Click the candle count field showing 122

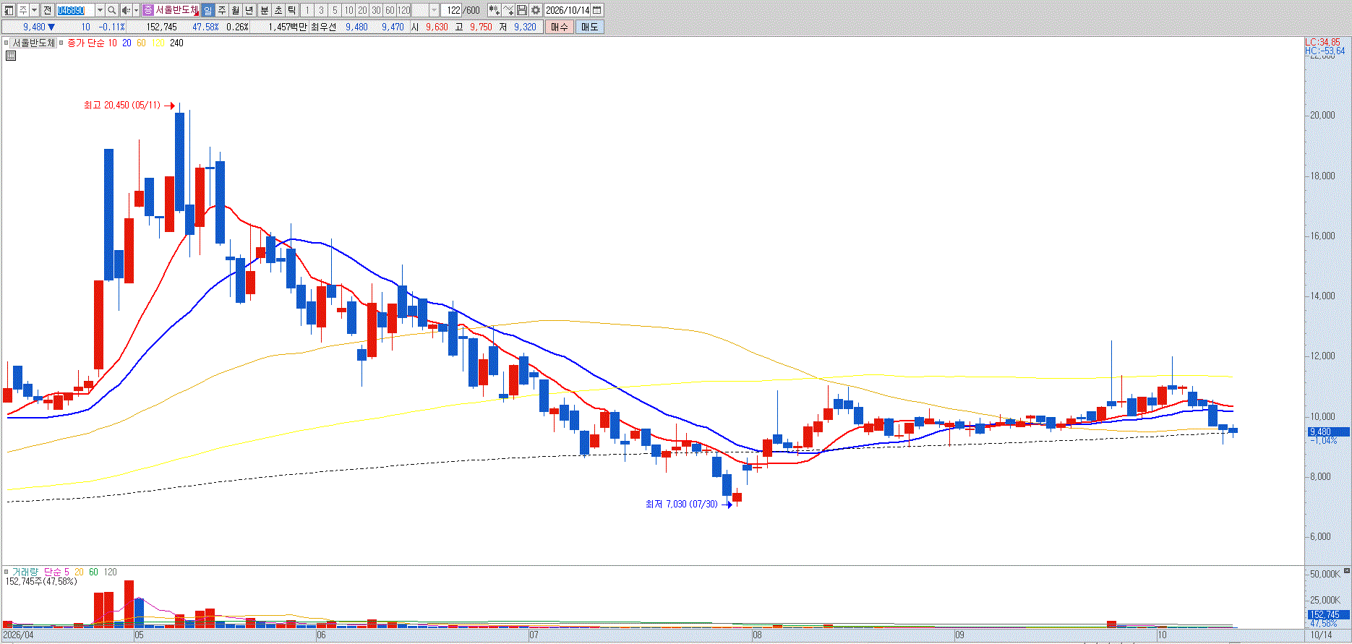pyautogui.click(x=451, y=10)
